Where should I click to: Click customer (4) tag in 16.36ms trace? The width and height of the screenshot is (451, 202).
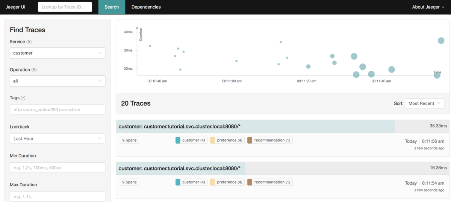[191, 182]
